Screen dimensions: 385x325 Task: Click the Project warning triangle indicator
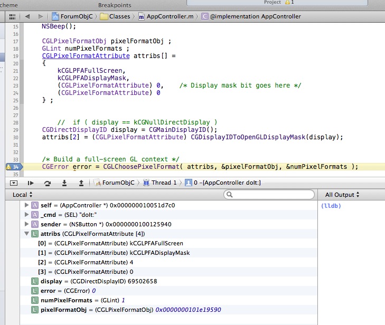286,3
